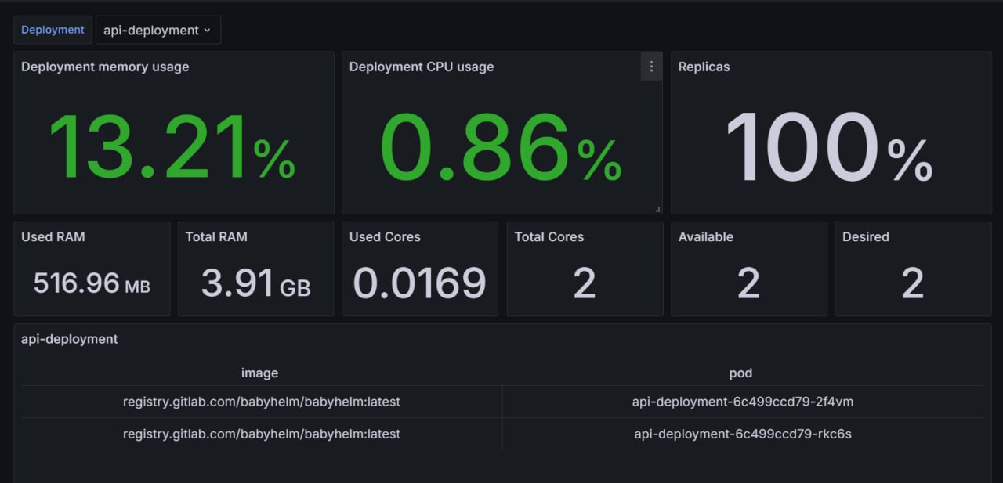This screenshot has width=1003, height=483.
Task: Click the Replicas panel title
Action: coord(704,67)
